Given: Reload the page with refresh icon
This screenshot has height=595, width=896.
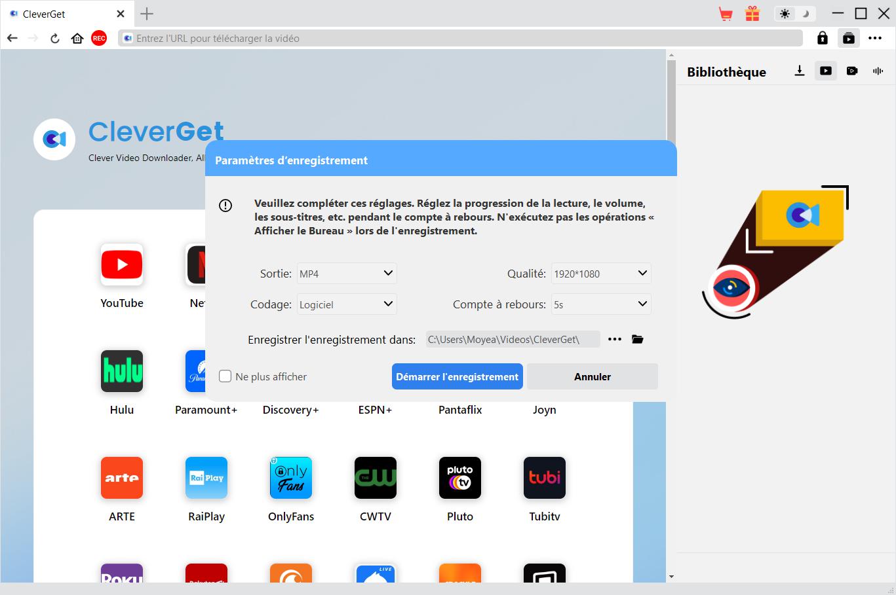Looking at the screenshot, I should (55, 39).
